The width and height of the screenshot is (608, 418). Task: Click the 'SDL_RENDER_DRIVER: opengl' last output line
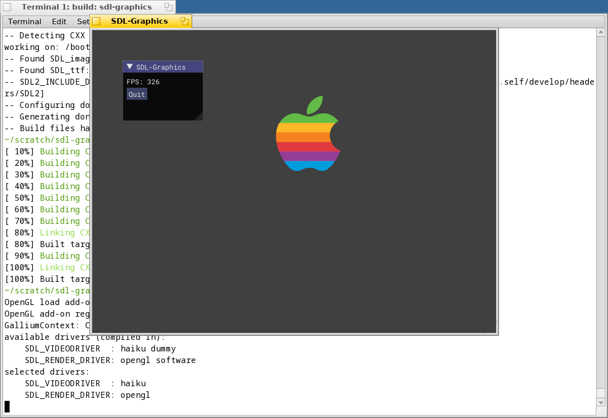tap(88, 395)
